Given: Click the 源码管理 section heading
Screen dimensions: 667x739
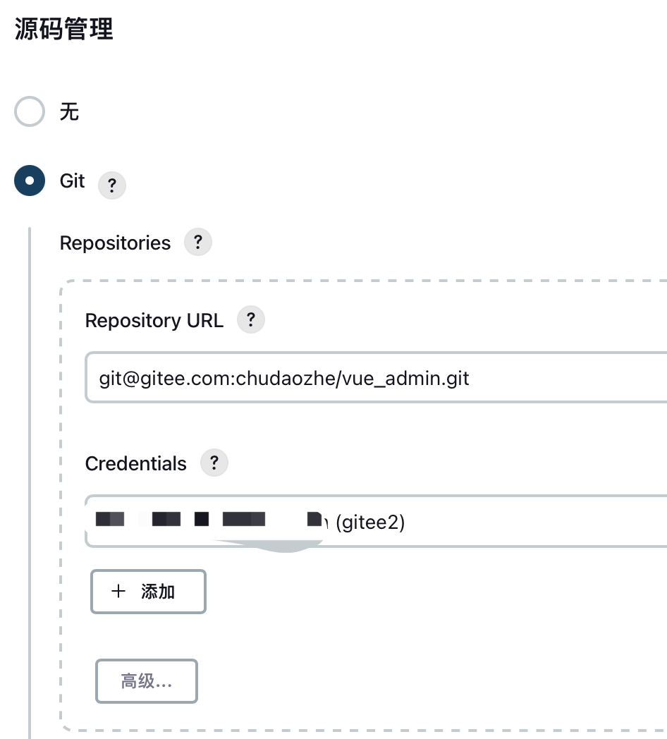Looking at the screenshot, I should tap(64, 29).
